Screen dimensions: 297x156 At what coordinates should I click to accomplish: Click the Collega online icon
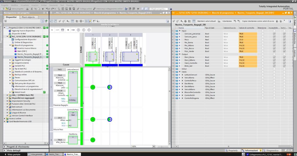click(x=78, y=9)
